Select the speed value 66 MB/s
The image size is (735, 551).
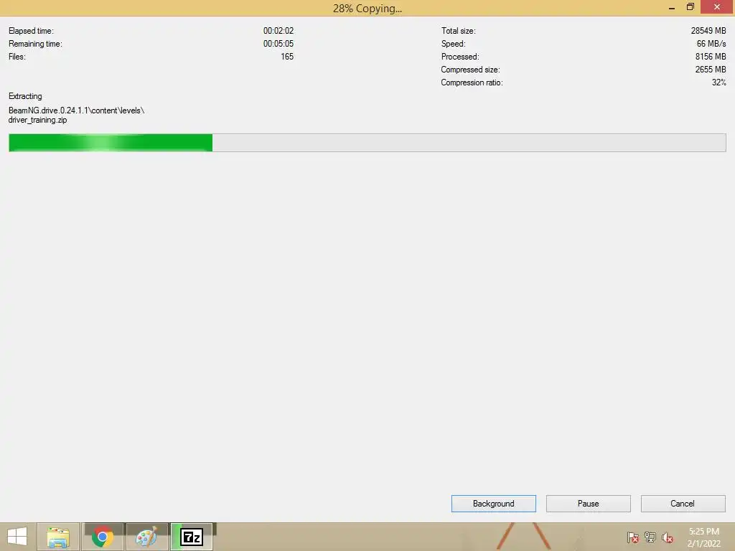[x=711, y=44]
